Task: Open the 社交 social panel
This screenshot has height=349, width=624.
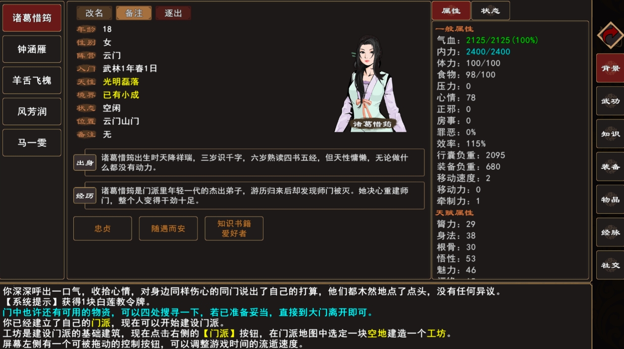Action: [x=610, y=265]
